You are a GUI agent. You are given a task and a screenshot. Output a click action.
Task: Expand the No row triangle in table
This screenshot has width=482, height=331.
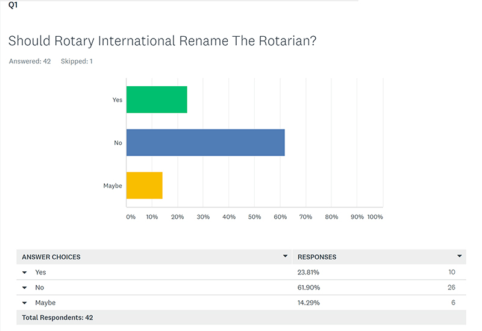[25, 288]
